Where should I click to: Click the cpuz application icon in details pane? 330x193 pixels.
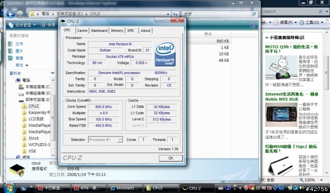click(x=17, y=170)
